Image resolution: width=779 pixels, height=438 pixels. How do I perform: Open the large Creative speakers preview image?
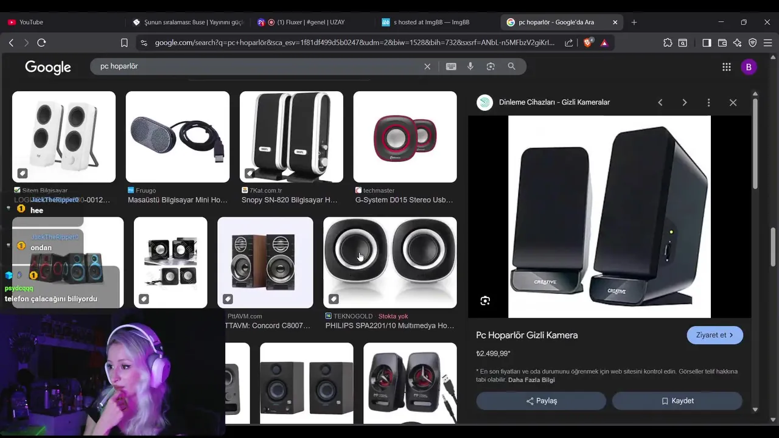coord(609,217)
